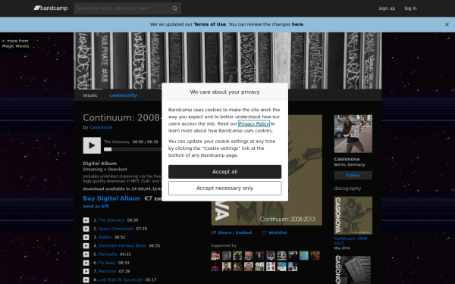Open last supporter avatar in second row
Screen dimensions: 455x284
293,267
